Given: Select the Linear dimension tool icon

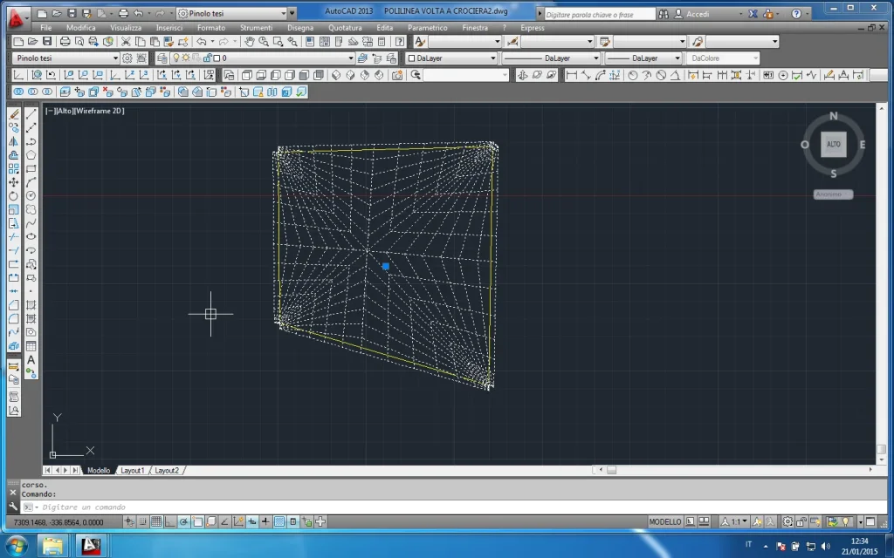Looking at the screenshot, I should pos(571,76).
